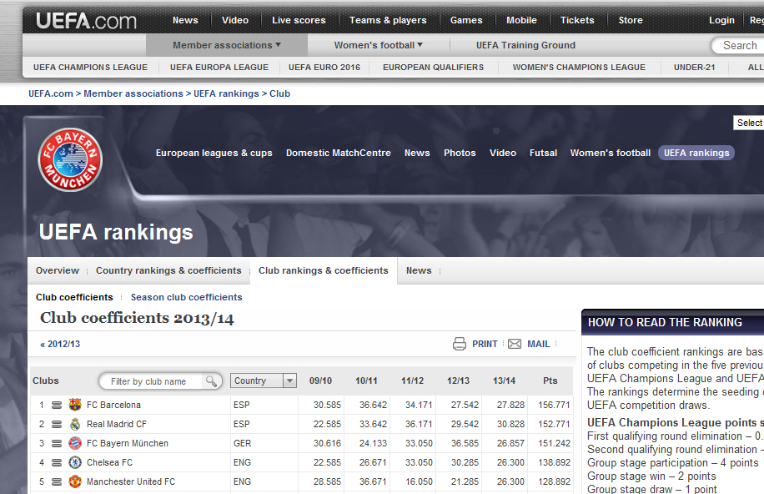Open Women's Champions League section

(x=579, y=68)
